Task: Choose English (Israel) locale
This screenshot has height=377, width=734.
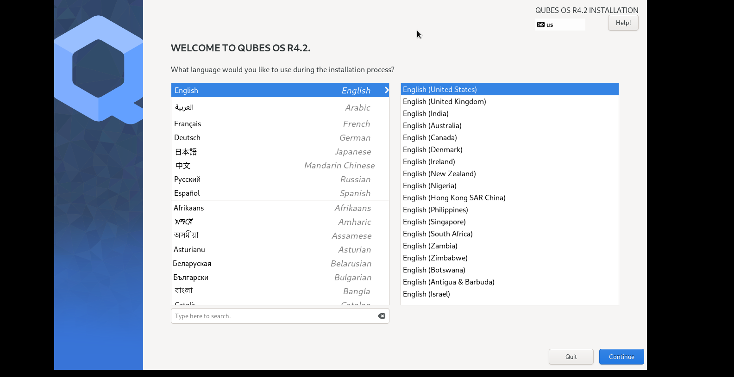Action: [510, 294]
